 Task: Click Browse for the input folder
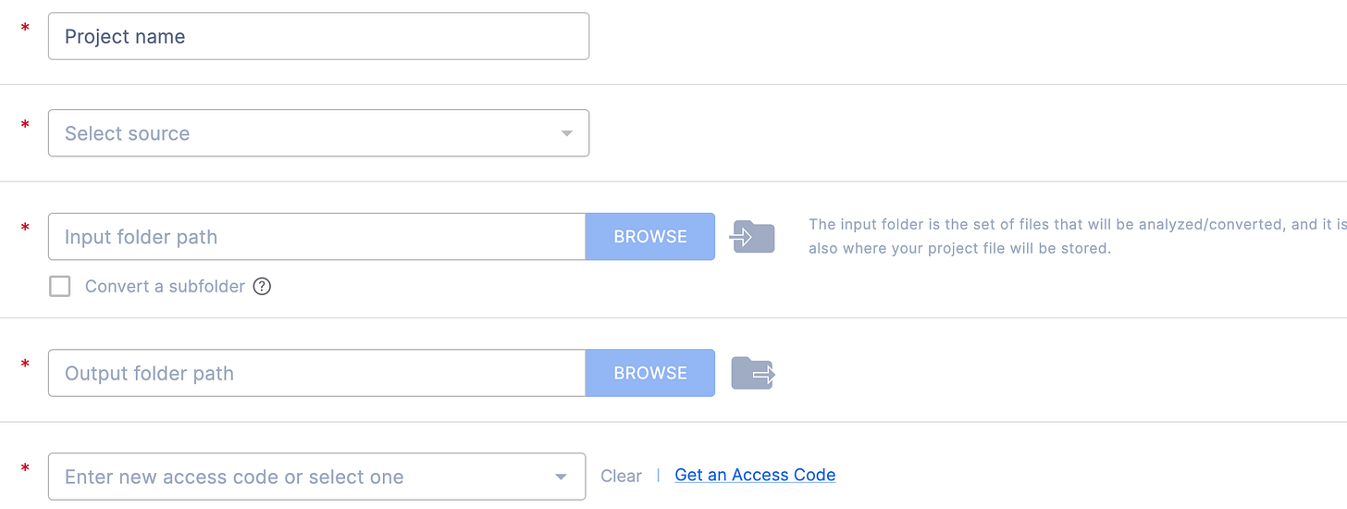coord(650,237)
